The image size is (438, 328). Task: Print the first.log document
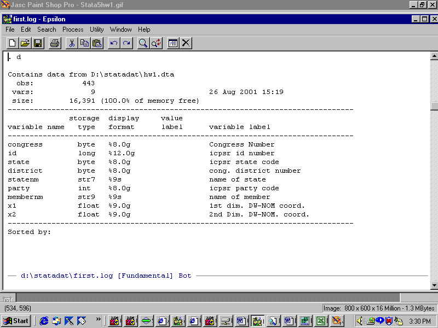coord(55,43)
